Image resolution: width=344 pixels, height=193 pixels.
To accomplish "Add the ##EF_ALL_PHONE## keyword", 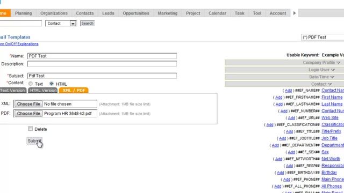I will coord(277,186).
